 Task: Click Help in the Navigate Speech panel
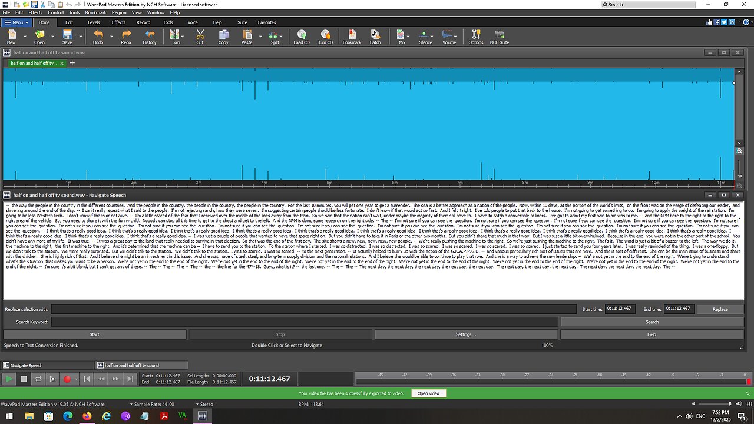point(652,334)
